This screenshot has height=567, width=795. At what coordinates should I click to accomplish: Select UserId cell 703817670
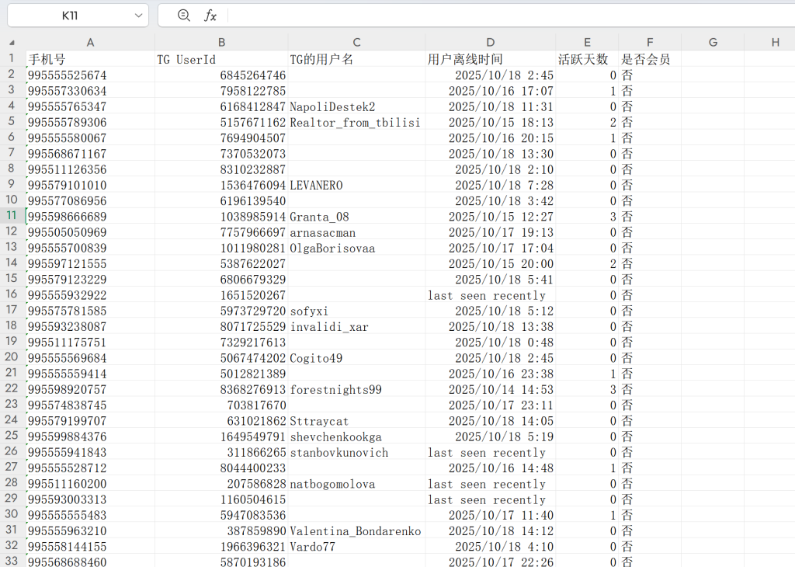coord(221,405)
